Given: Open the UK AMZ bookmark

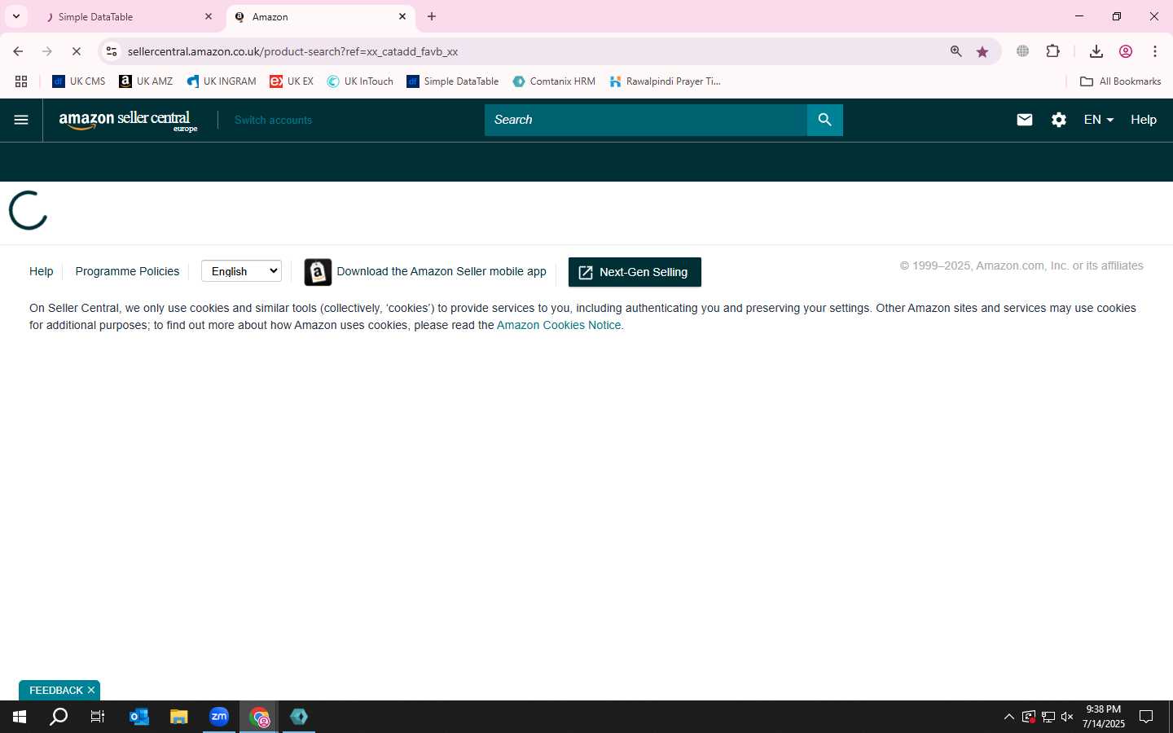Looking at the screenshot, I should pos(146,81).
